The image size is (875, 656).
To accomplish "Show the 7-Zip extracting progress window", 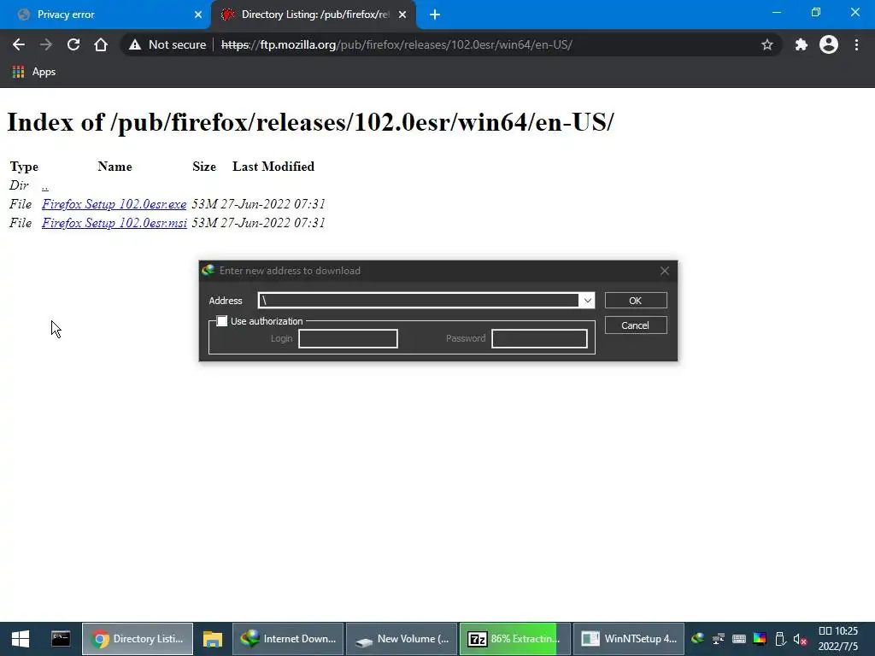I will (x=515, y=639).
